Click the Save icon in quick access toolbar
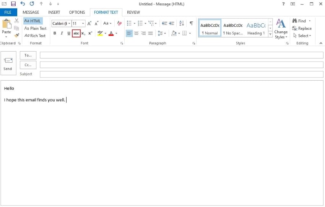Viewport: 325px width, 207px height. pyautogui.click(x=13, y=4)
